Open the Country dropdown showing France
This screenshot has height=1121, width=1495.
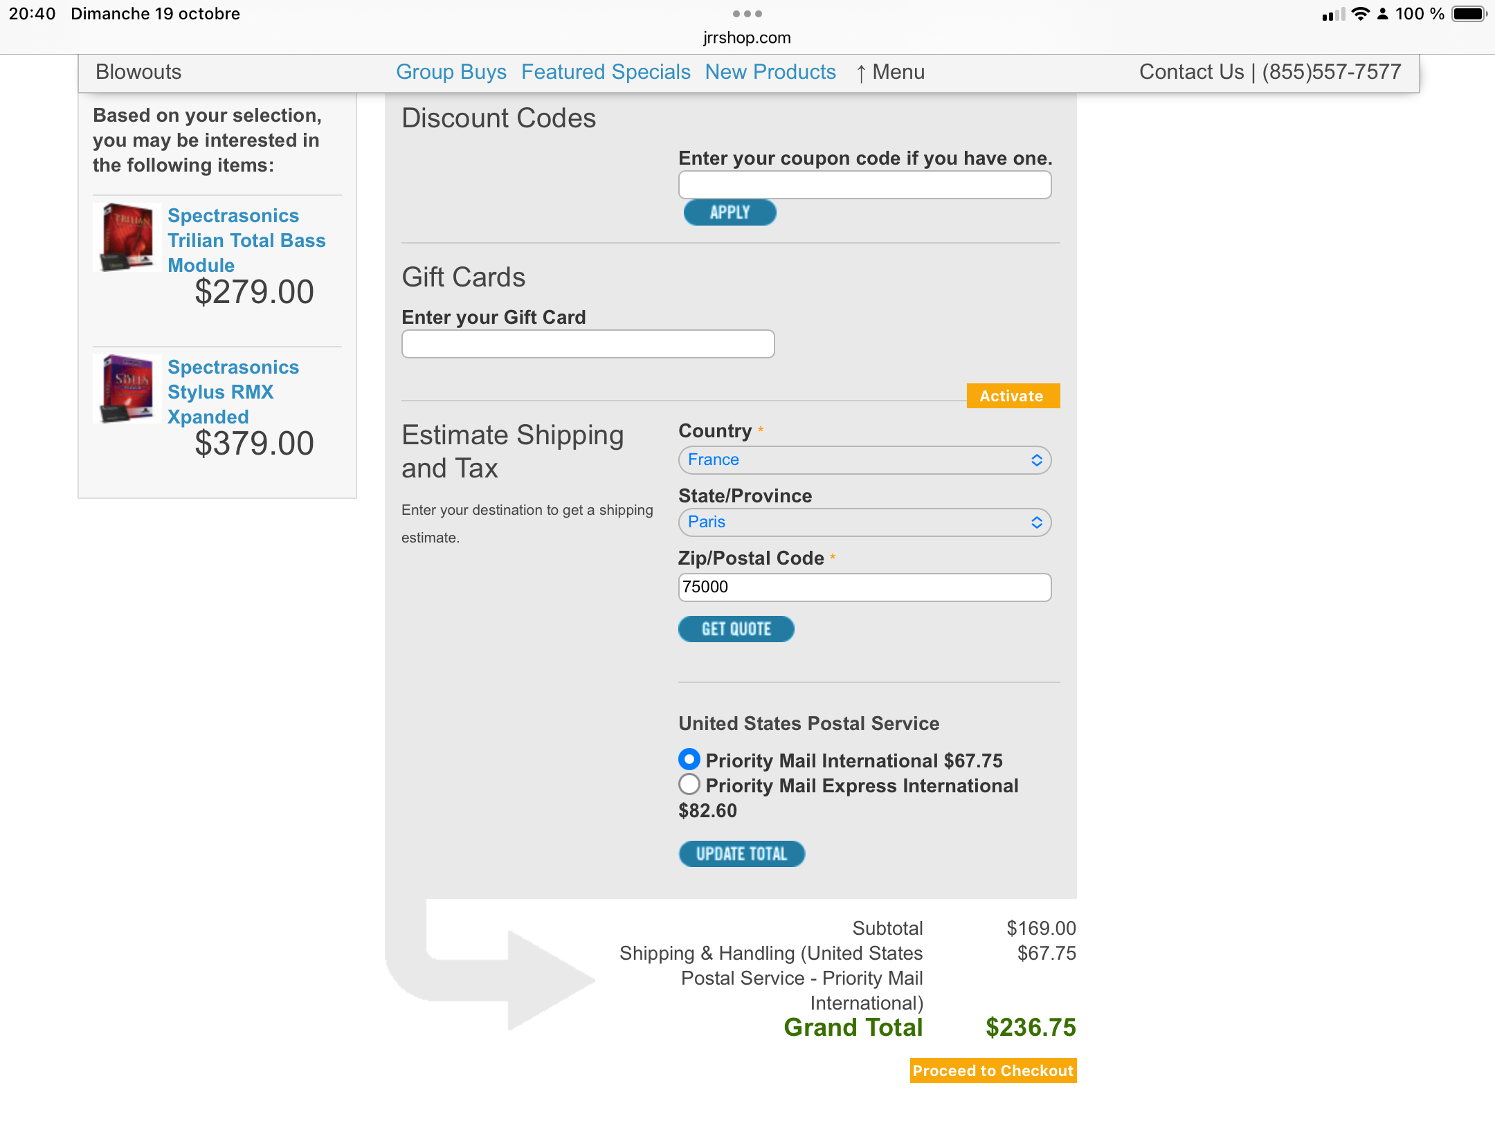pos(864,460)
